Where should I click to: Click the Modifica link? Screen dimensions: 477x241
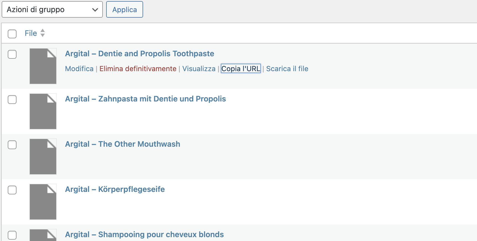coord(79,69)
